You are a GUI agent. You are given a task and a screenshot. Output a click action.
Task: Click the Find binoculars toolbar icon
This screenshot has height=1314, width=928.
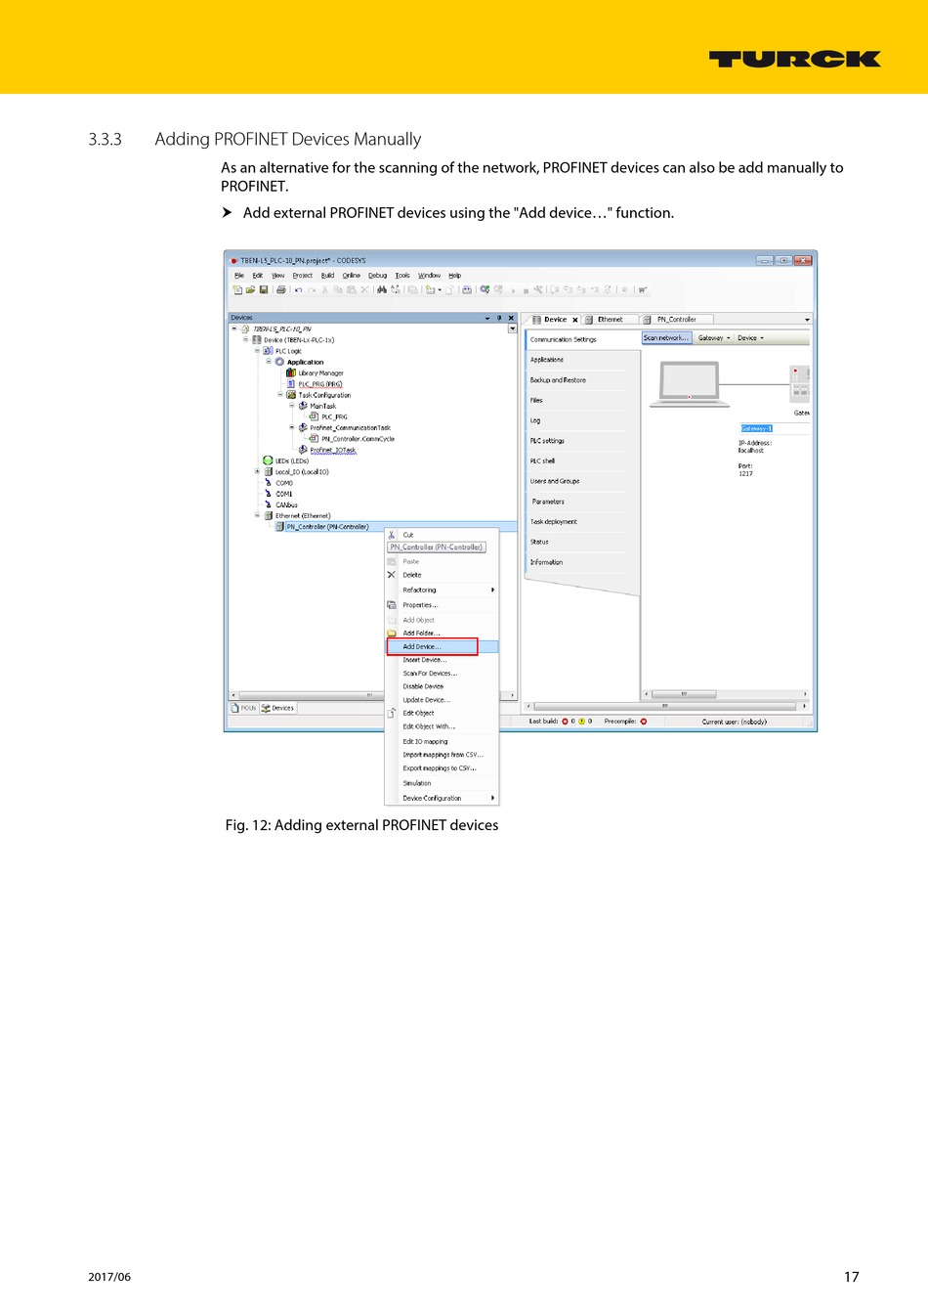(382, 290)
